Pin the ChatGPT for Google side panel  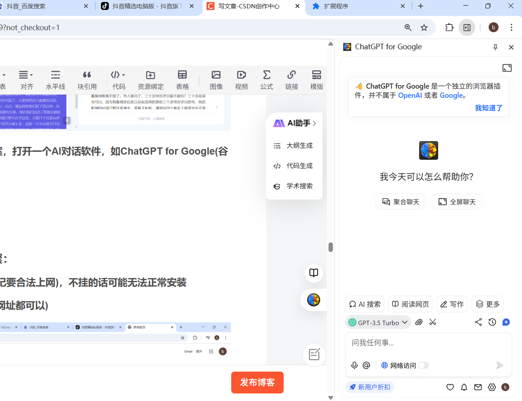click(495, 47)
